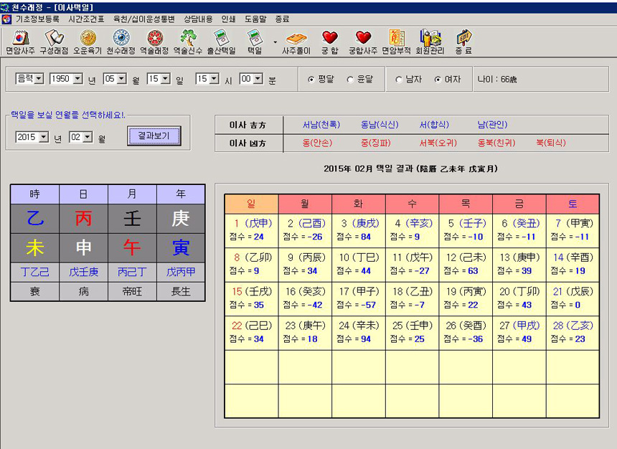Open the birth minute 00 dropdown
The width and height of the screenshot is (617, 449).
tap(258, 79)
